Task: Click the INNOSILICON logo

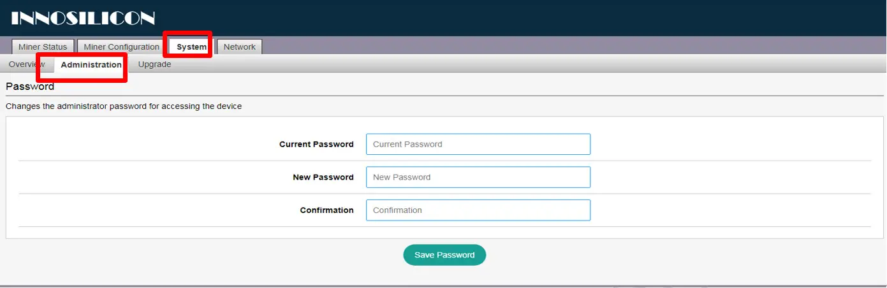Action: (83, 18)
